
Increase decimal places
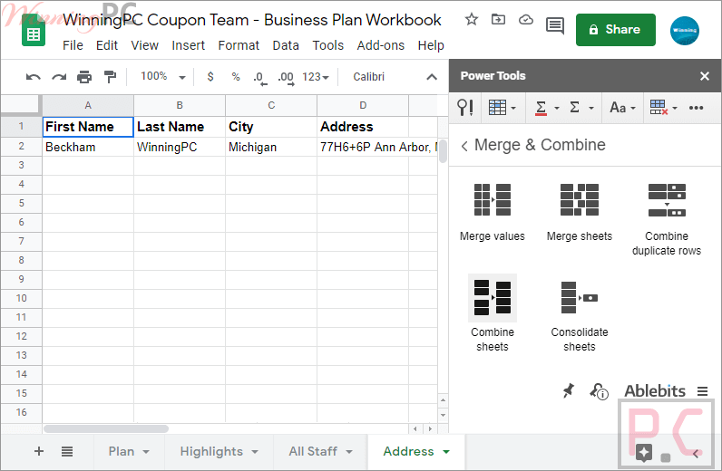[286, 78]
